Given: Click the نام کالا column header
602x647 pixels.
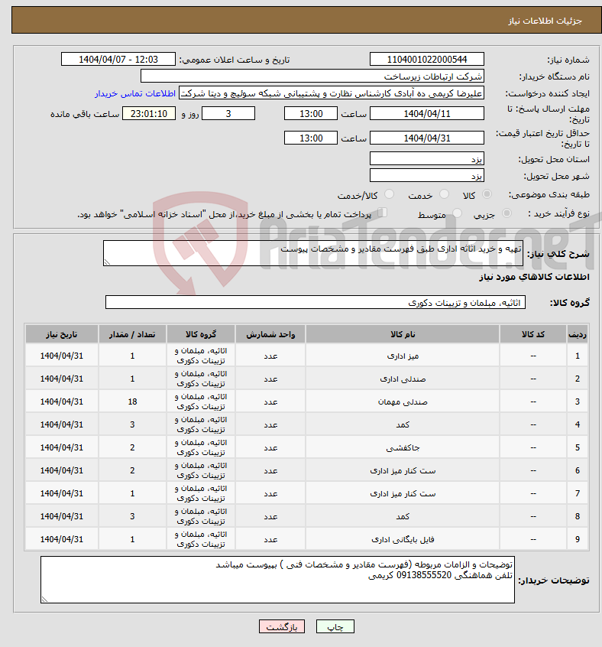Looking at the screenshot, I should click(x=403, y=334).
